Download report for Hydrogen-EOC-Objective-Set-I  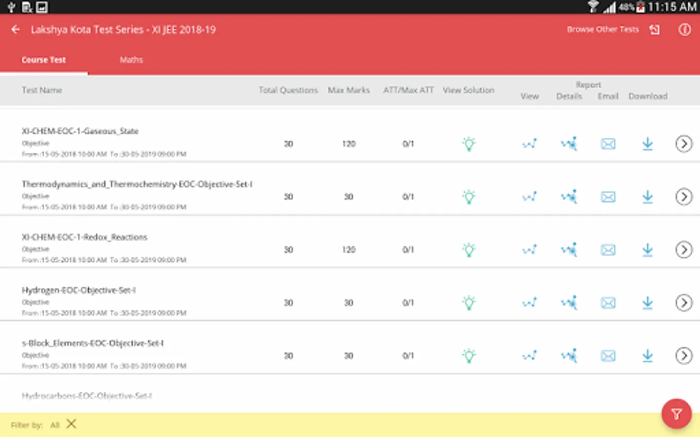coord(647,303)
